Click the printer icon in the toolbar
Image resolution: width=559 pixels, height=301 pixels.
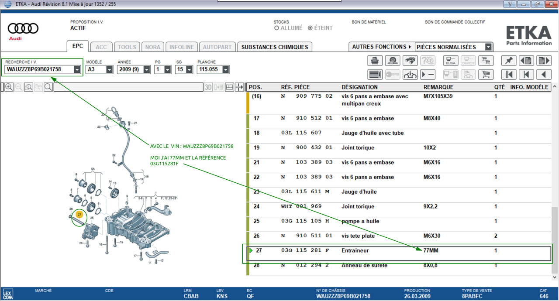375,61
